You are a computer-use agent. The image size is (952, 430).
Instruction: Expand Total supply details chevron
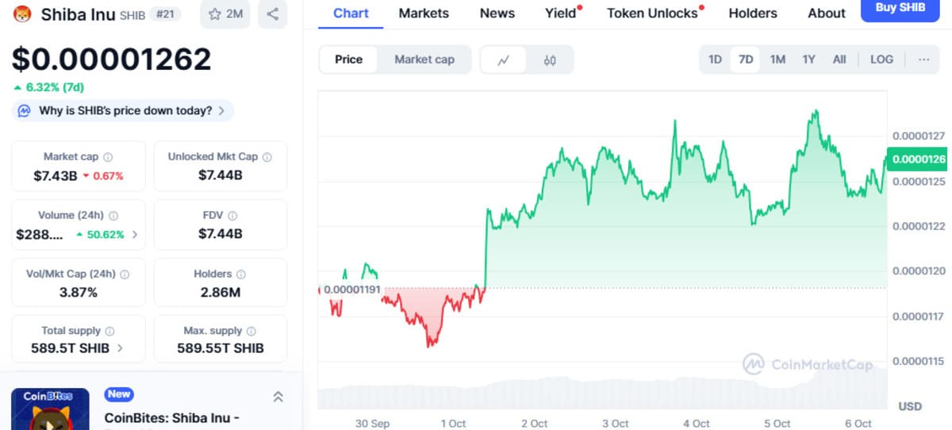pyautogui.click(x=120, y=348)
